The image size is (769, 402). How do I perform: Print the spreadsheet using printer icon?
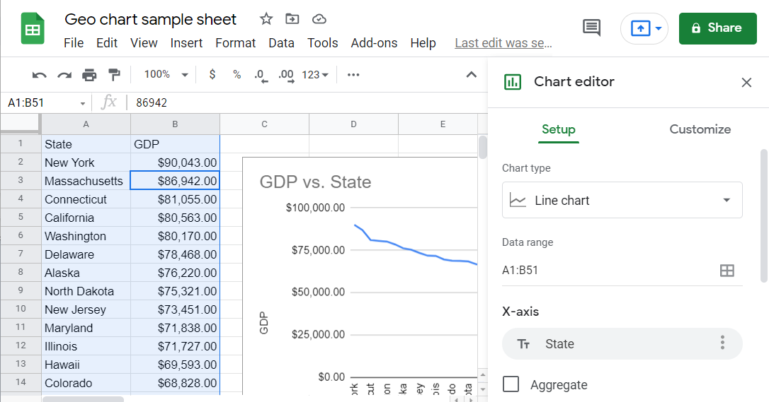(x=89, y=75)
